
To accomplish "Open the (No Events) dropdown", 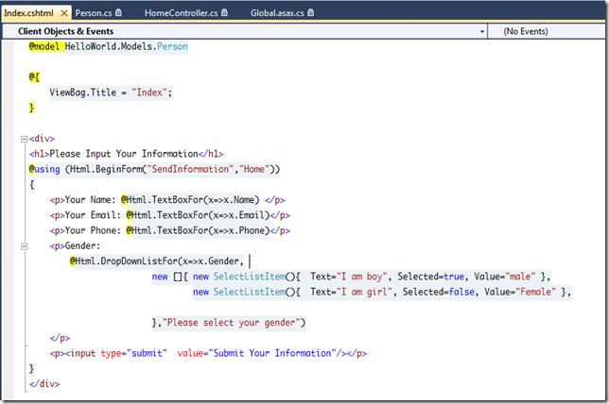I will [547, 31].
